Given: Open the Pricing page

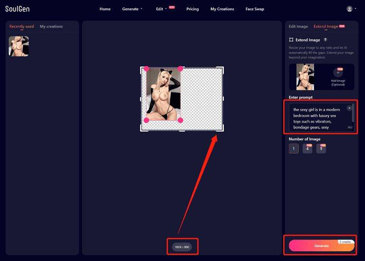Looking at the screenshot, I should point(193,9).
